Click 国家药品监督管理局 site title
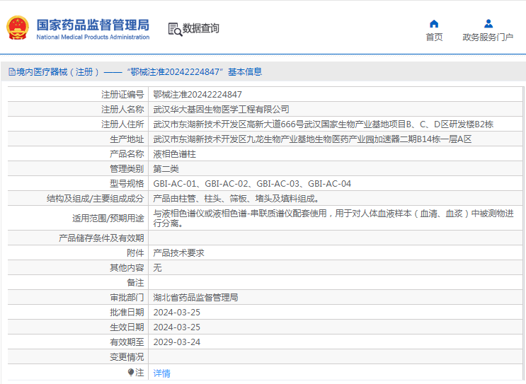This screenshot has height=384, width=526. 93,25
